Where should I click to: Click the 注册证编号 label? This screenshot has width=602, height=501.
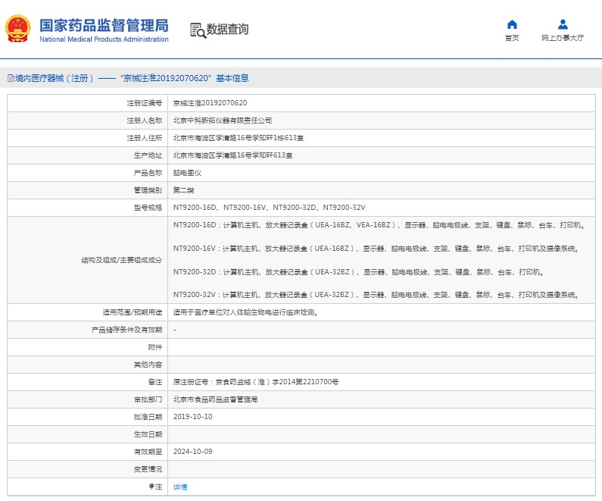click(x=145, y=103)
